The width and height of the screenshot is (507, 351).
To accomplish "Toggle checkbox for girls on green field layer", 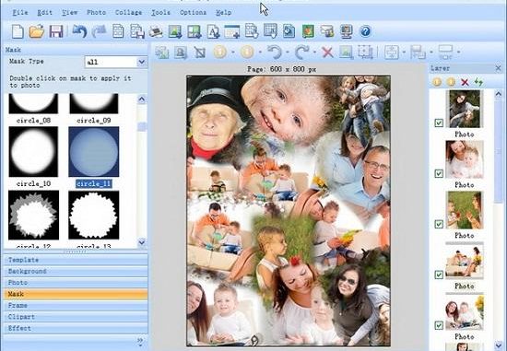I will (x=439, y=224).
